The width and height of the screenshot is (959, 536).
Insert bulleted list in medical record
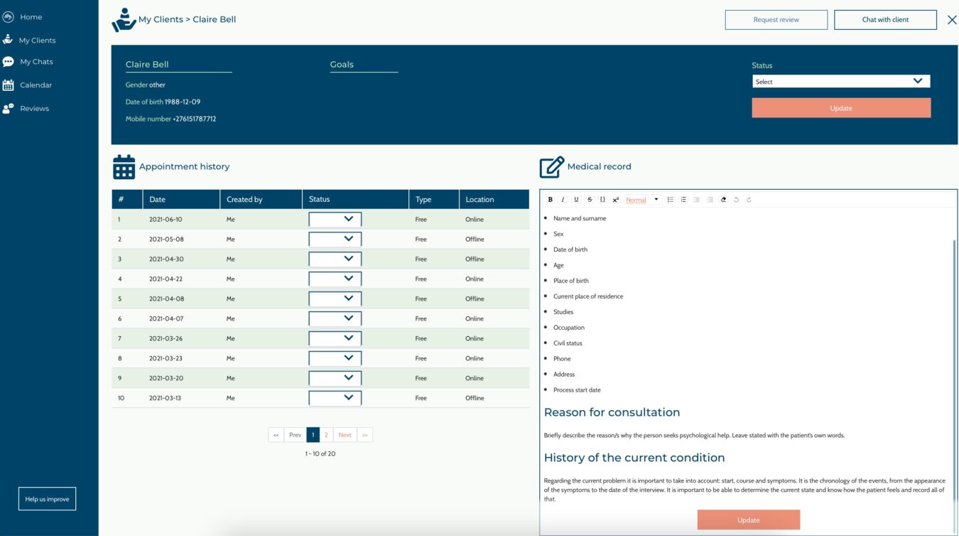tap(670, 200)
